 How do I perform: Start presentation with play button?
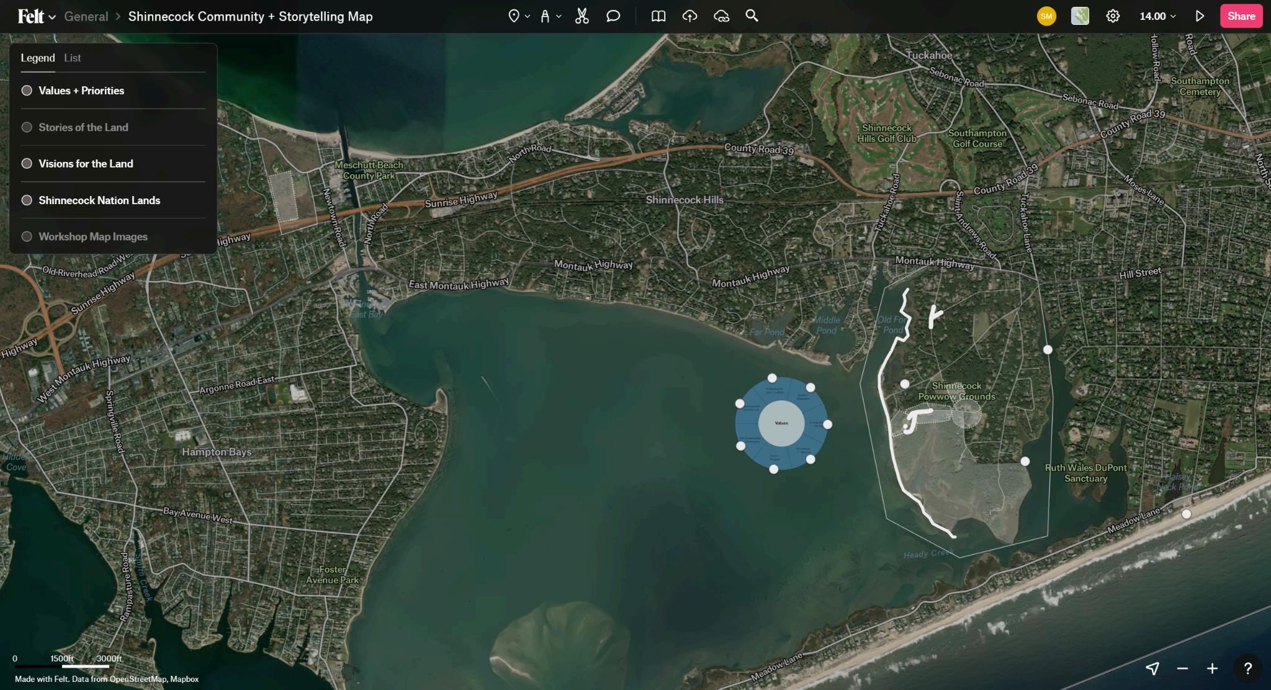pos(1200,16)
